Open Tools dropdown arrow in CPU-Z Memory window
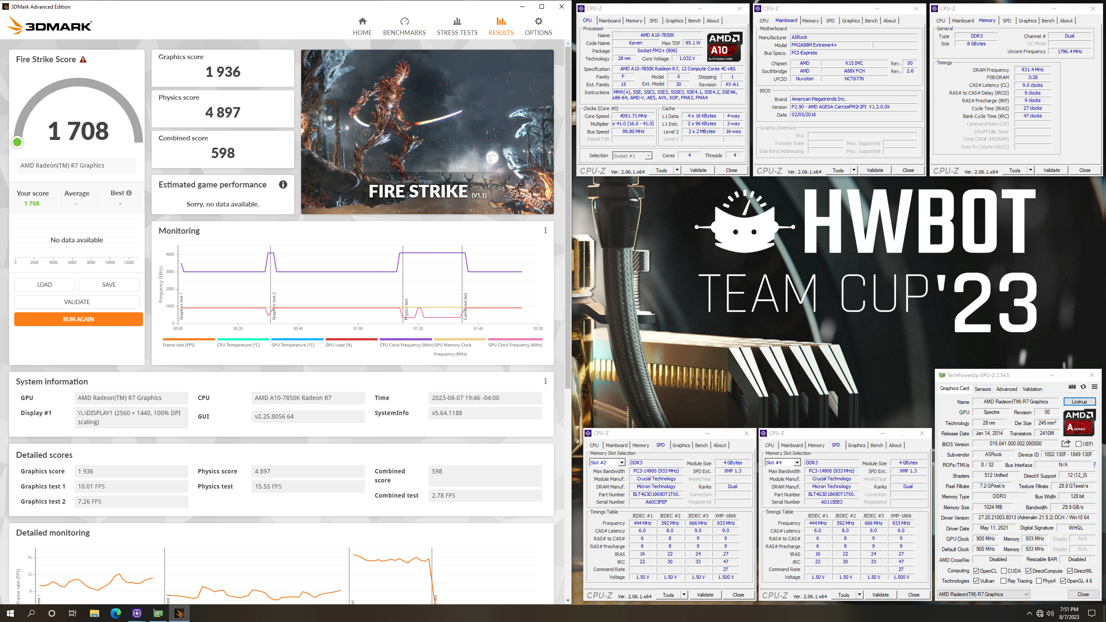 point(1030,170)
